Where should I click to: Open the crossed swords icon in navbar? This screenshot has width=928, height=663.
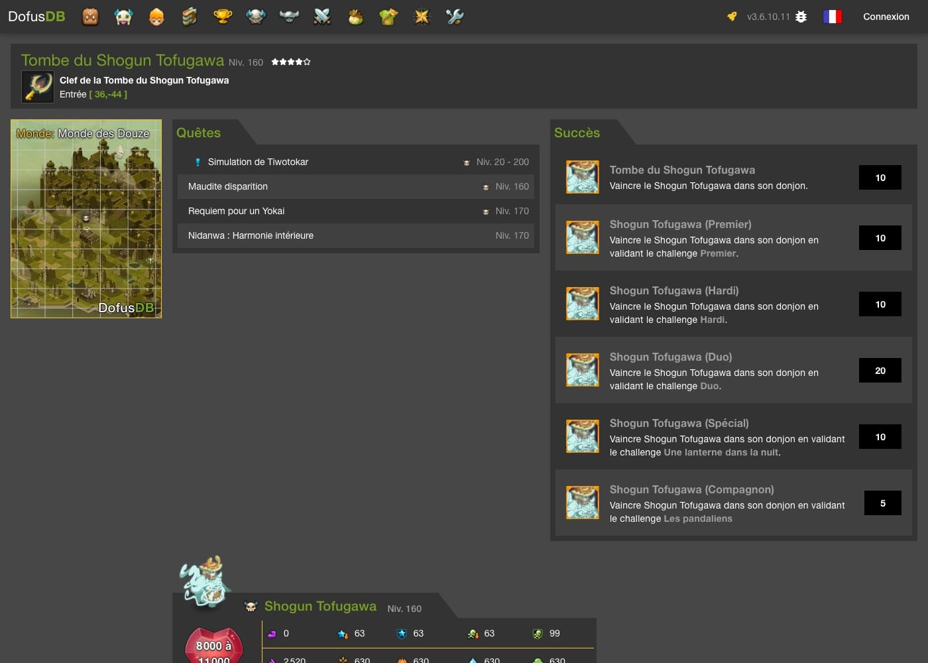322,17
